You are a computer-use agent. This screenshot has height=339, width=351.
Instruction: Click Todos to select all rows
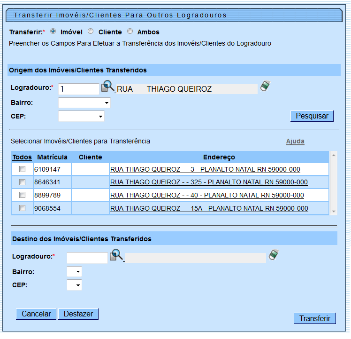point(22,157)
